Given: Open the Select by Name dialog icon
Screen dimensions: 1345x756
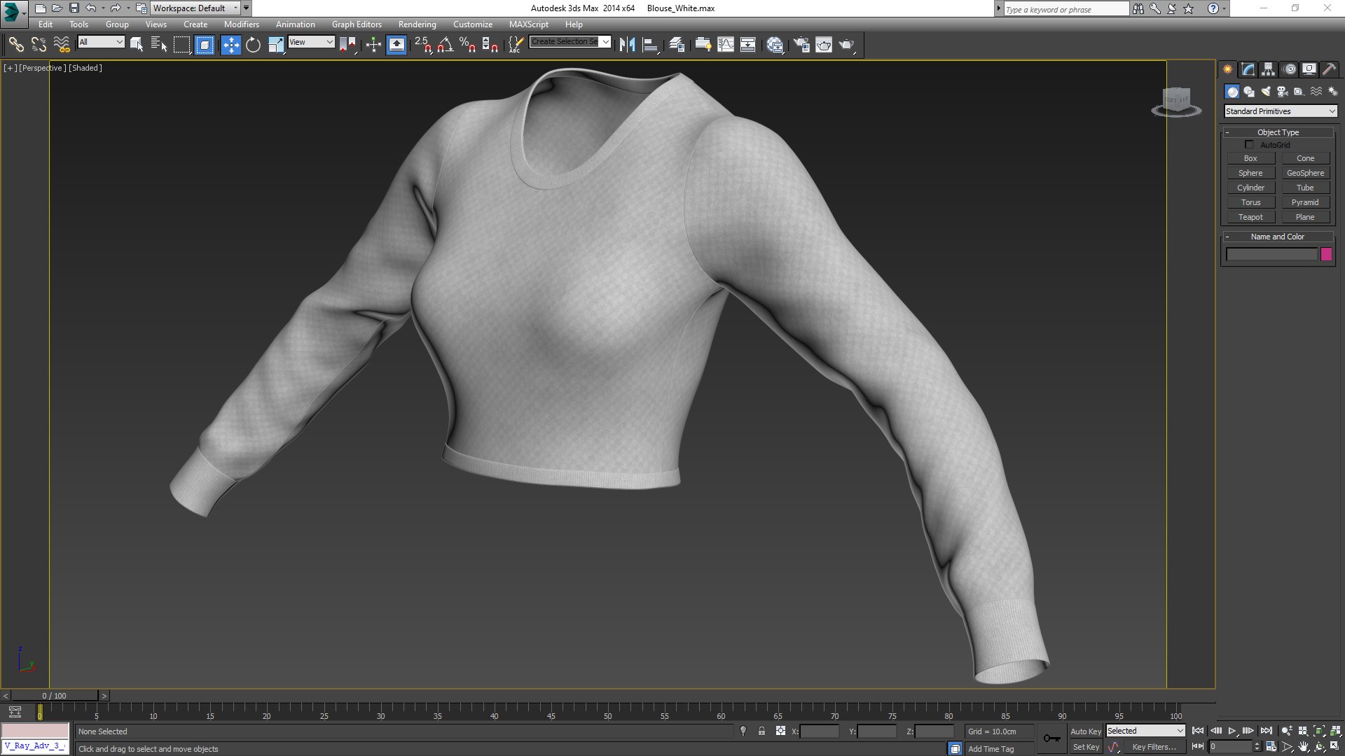Looking at the screenshot, I should coord(159,45).
